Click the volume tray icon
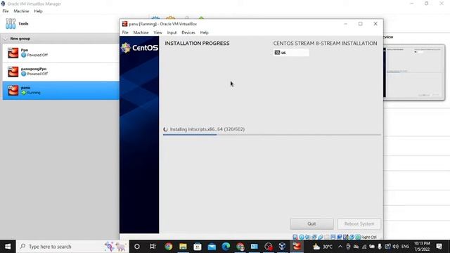 [396, 247]
